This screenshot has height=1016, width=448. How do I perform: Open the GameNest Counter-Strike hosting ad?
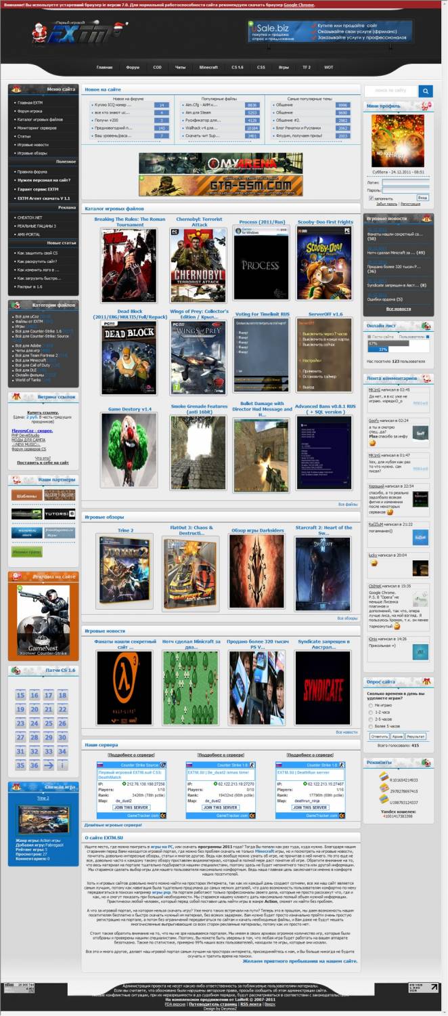[43, 621]
